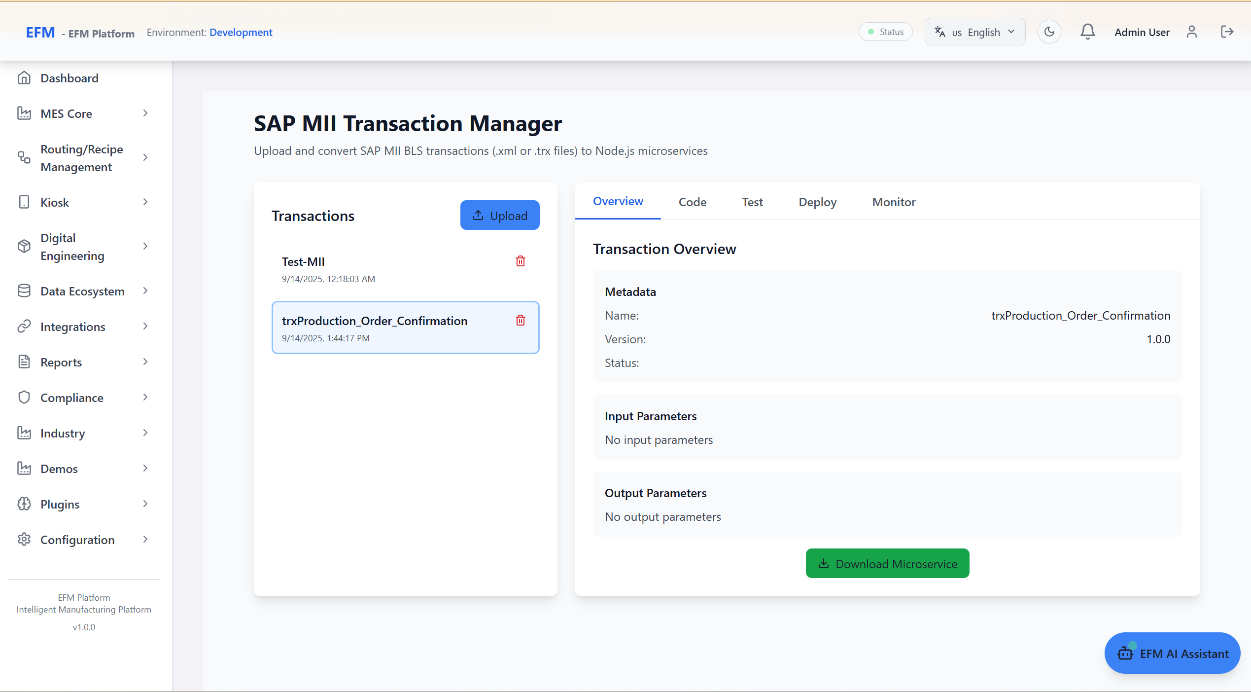The image size is (1251, 692).
Task: Open Dashboard from sidebar
Action: pyautogui.click(x=69, y=78)
